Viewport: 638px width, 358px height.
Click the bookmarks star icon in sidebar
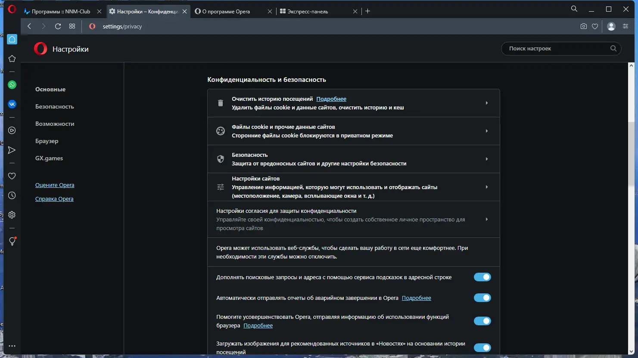point(12,59)
